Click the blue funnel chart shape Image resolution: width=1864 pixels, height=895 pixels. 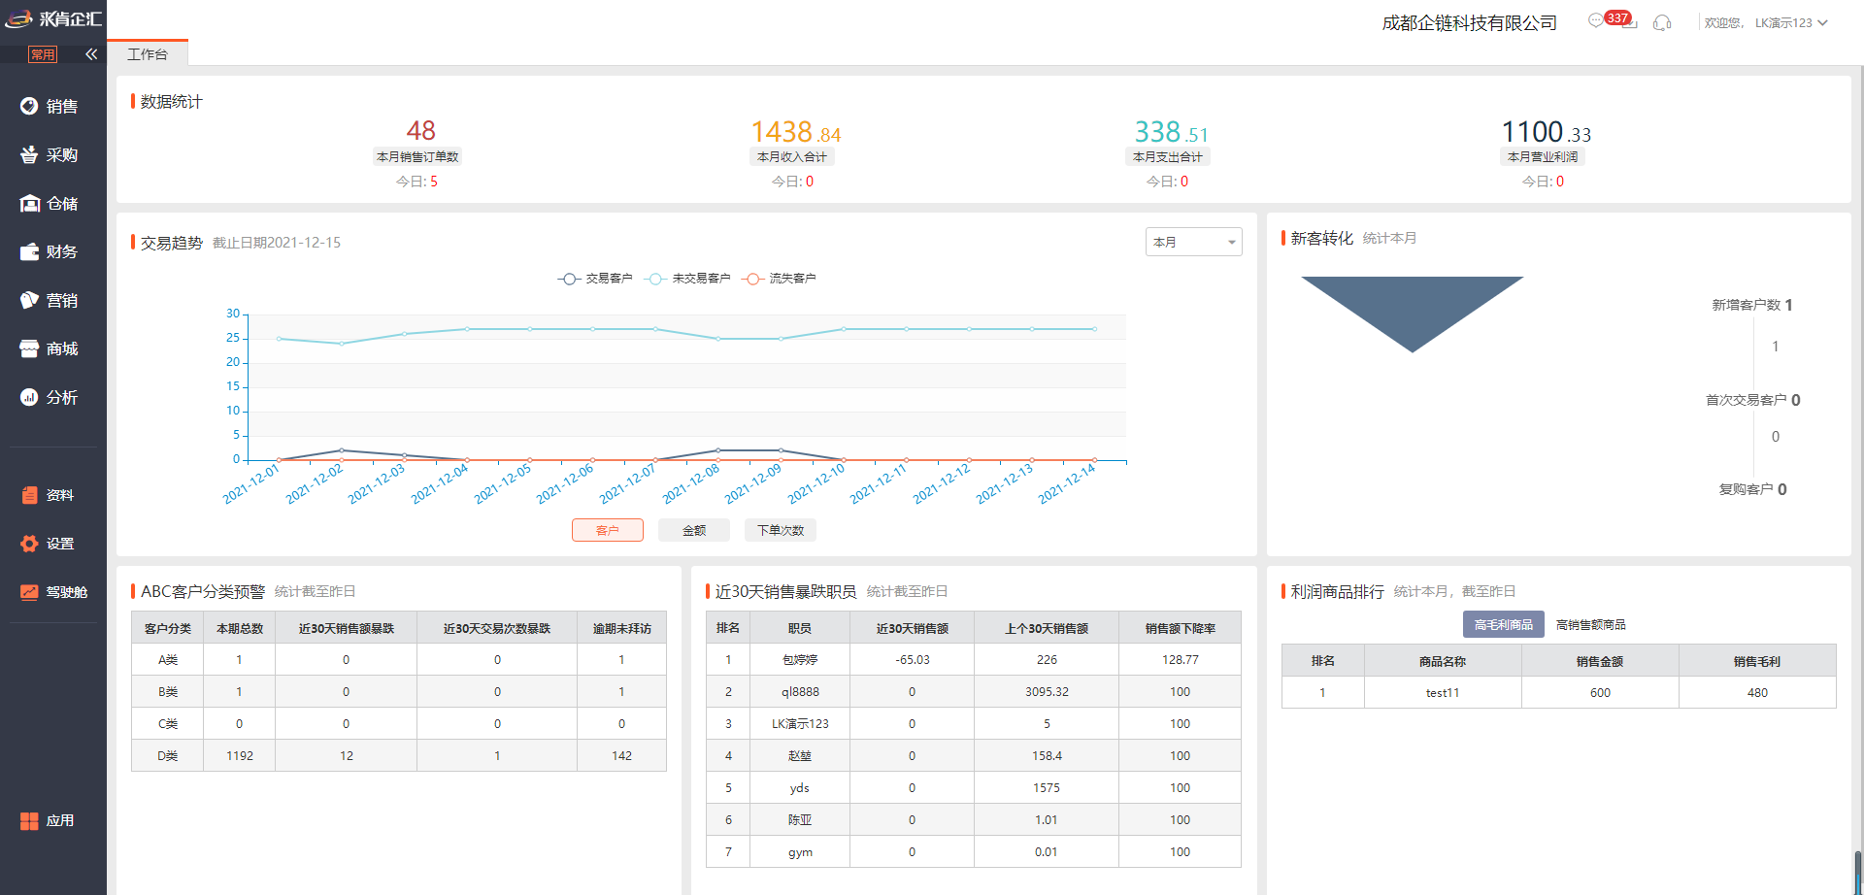1412,306
